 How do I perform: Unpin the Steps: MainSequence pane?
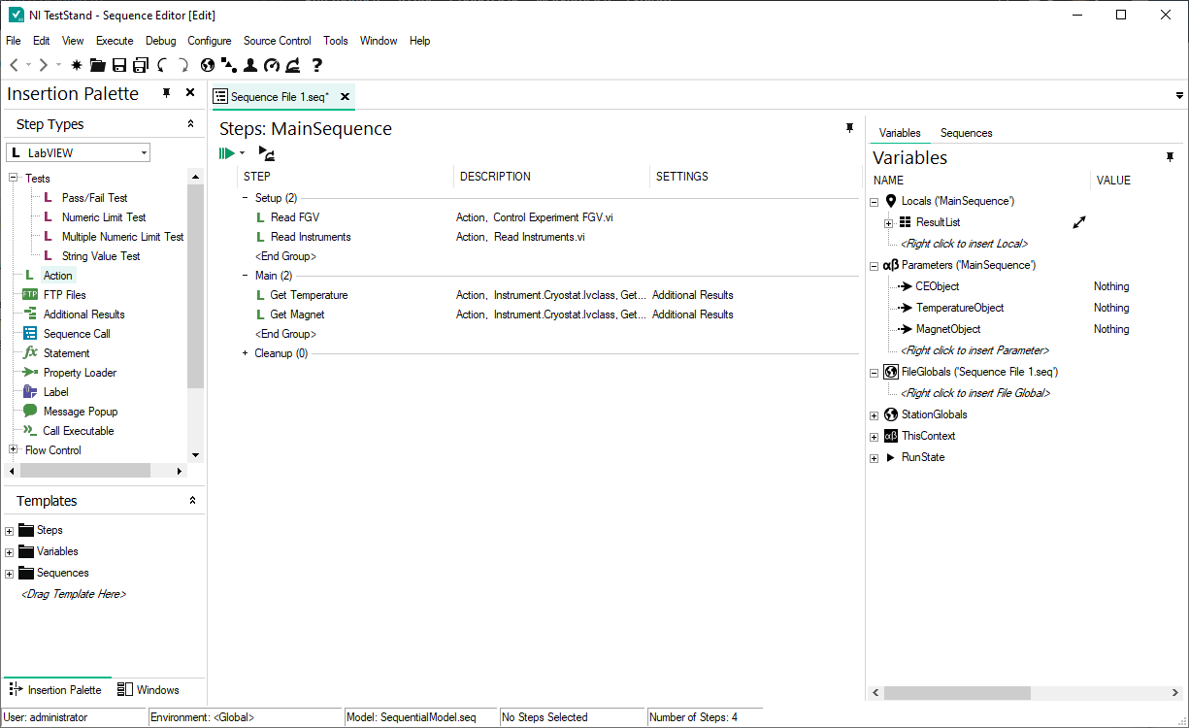tap(850, 127)
